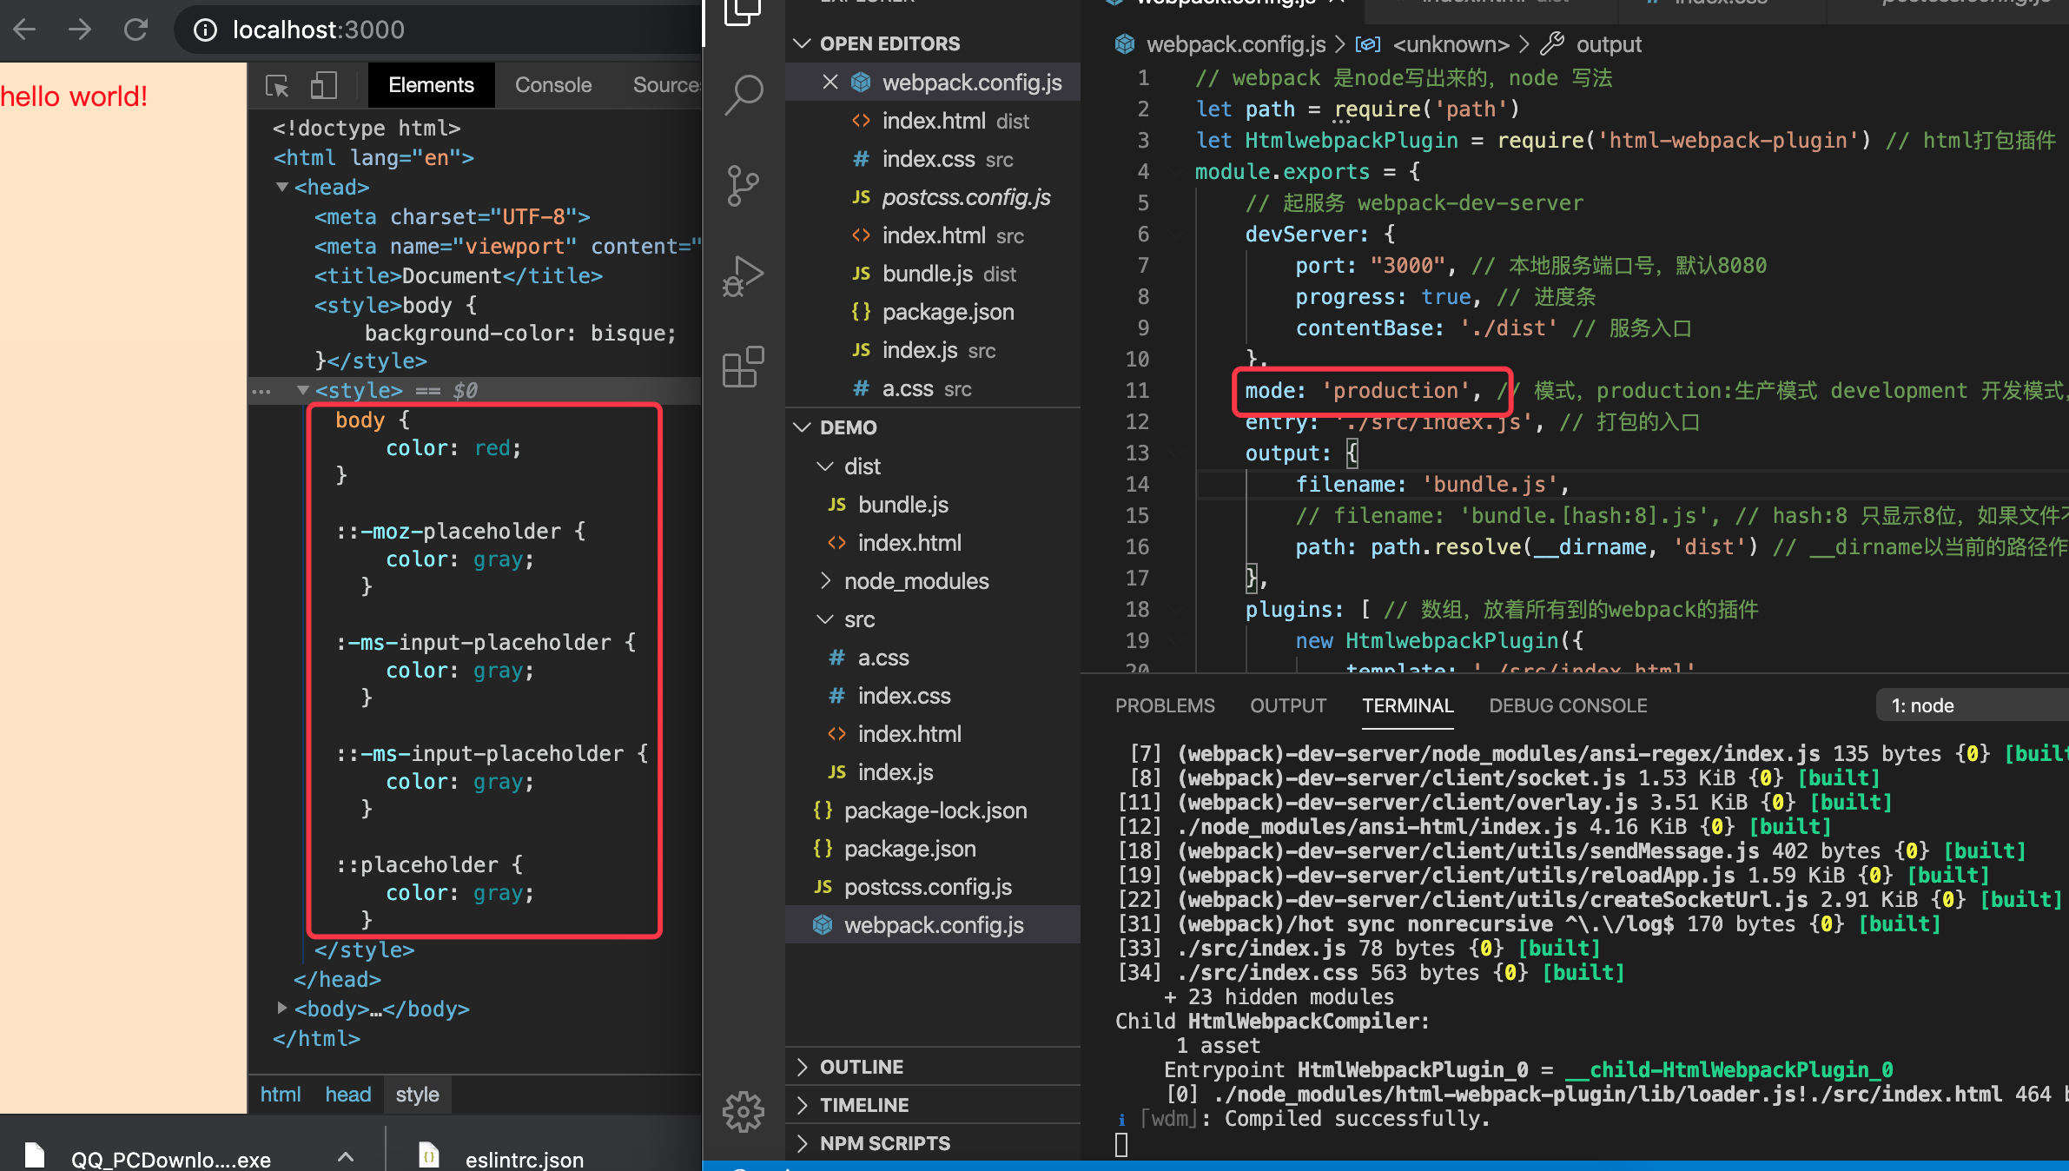This screenshot has height=1171, width=2069.
Task: Open VS Code Extensions view
Action: pyautogui.click(x=744, y=367)
